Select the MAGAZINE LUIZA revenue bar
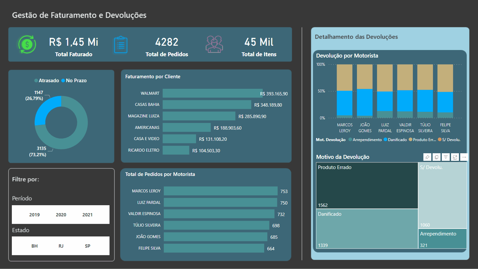Viewport: 478px width, 269px height. [x=199, y=116]
